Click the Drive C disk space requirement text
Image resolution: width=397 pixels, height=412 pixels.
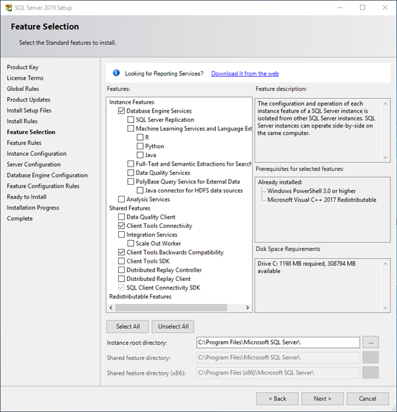click(306, 267)
